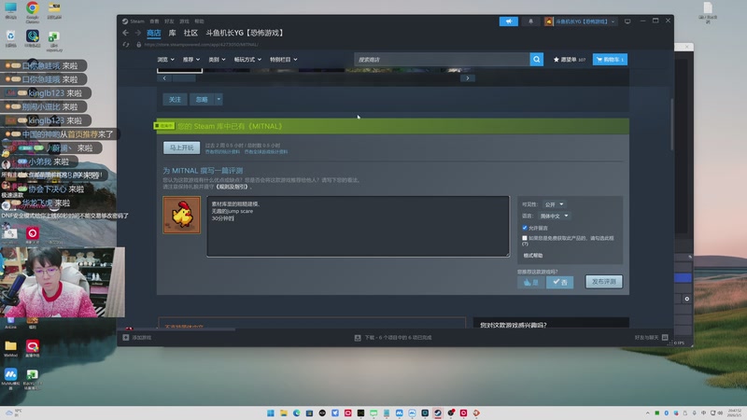
Task: Open File Explorer from the taskbar
Action: point(284,413)
